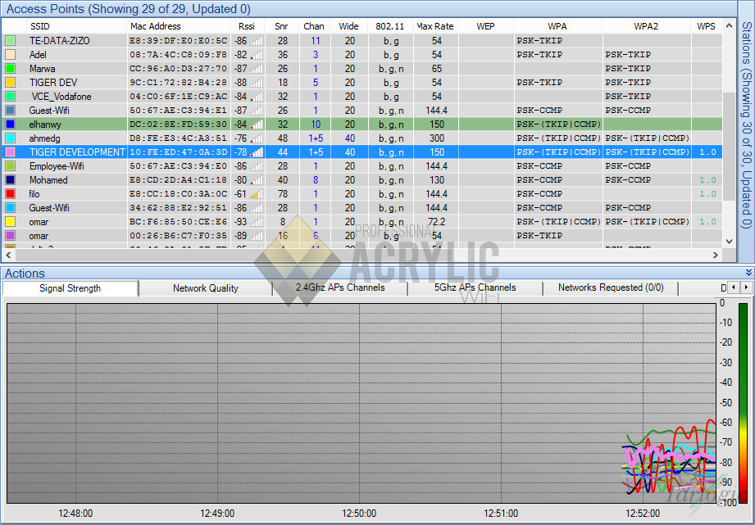
Task: Click the signal bars icon for TIGER DEVELOPMENT
Action: click(x=257, y=152)
